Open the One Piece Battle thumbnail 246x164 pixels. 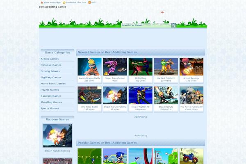point(89,95)
